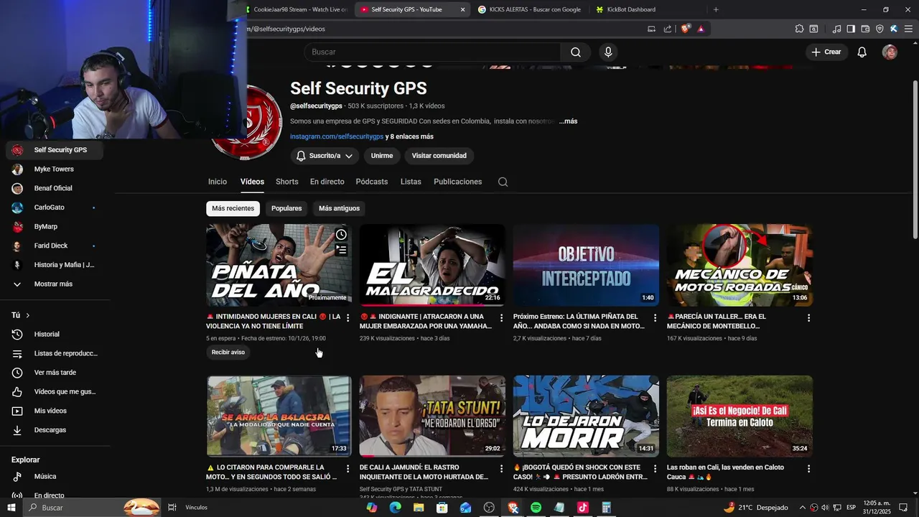Open browser extensions puzzle icon

[x=799, y=29]
